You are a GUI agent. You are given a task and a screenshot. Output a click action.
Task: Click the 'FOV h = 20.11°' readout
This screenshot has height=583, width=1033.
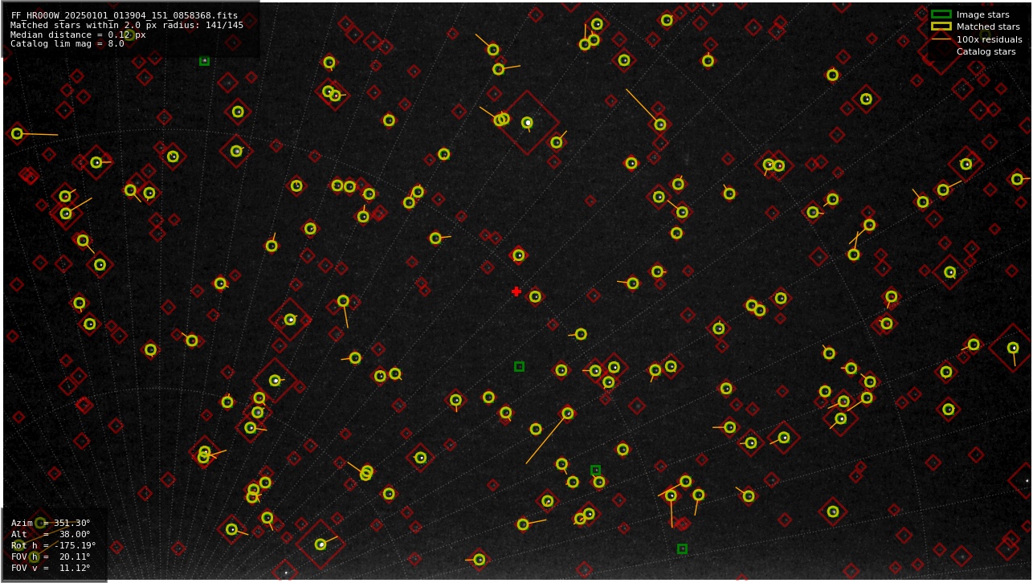coord(51,556)
